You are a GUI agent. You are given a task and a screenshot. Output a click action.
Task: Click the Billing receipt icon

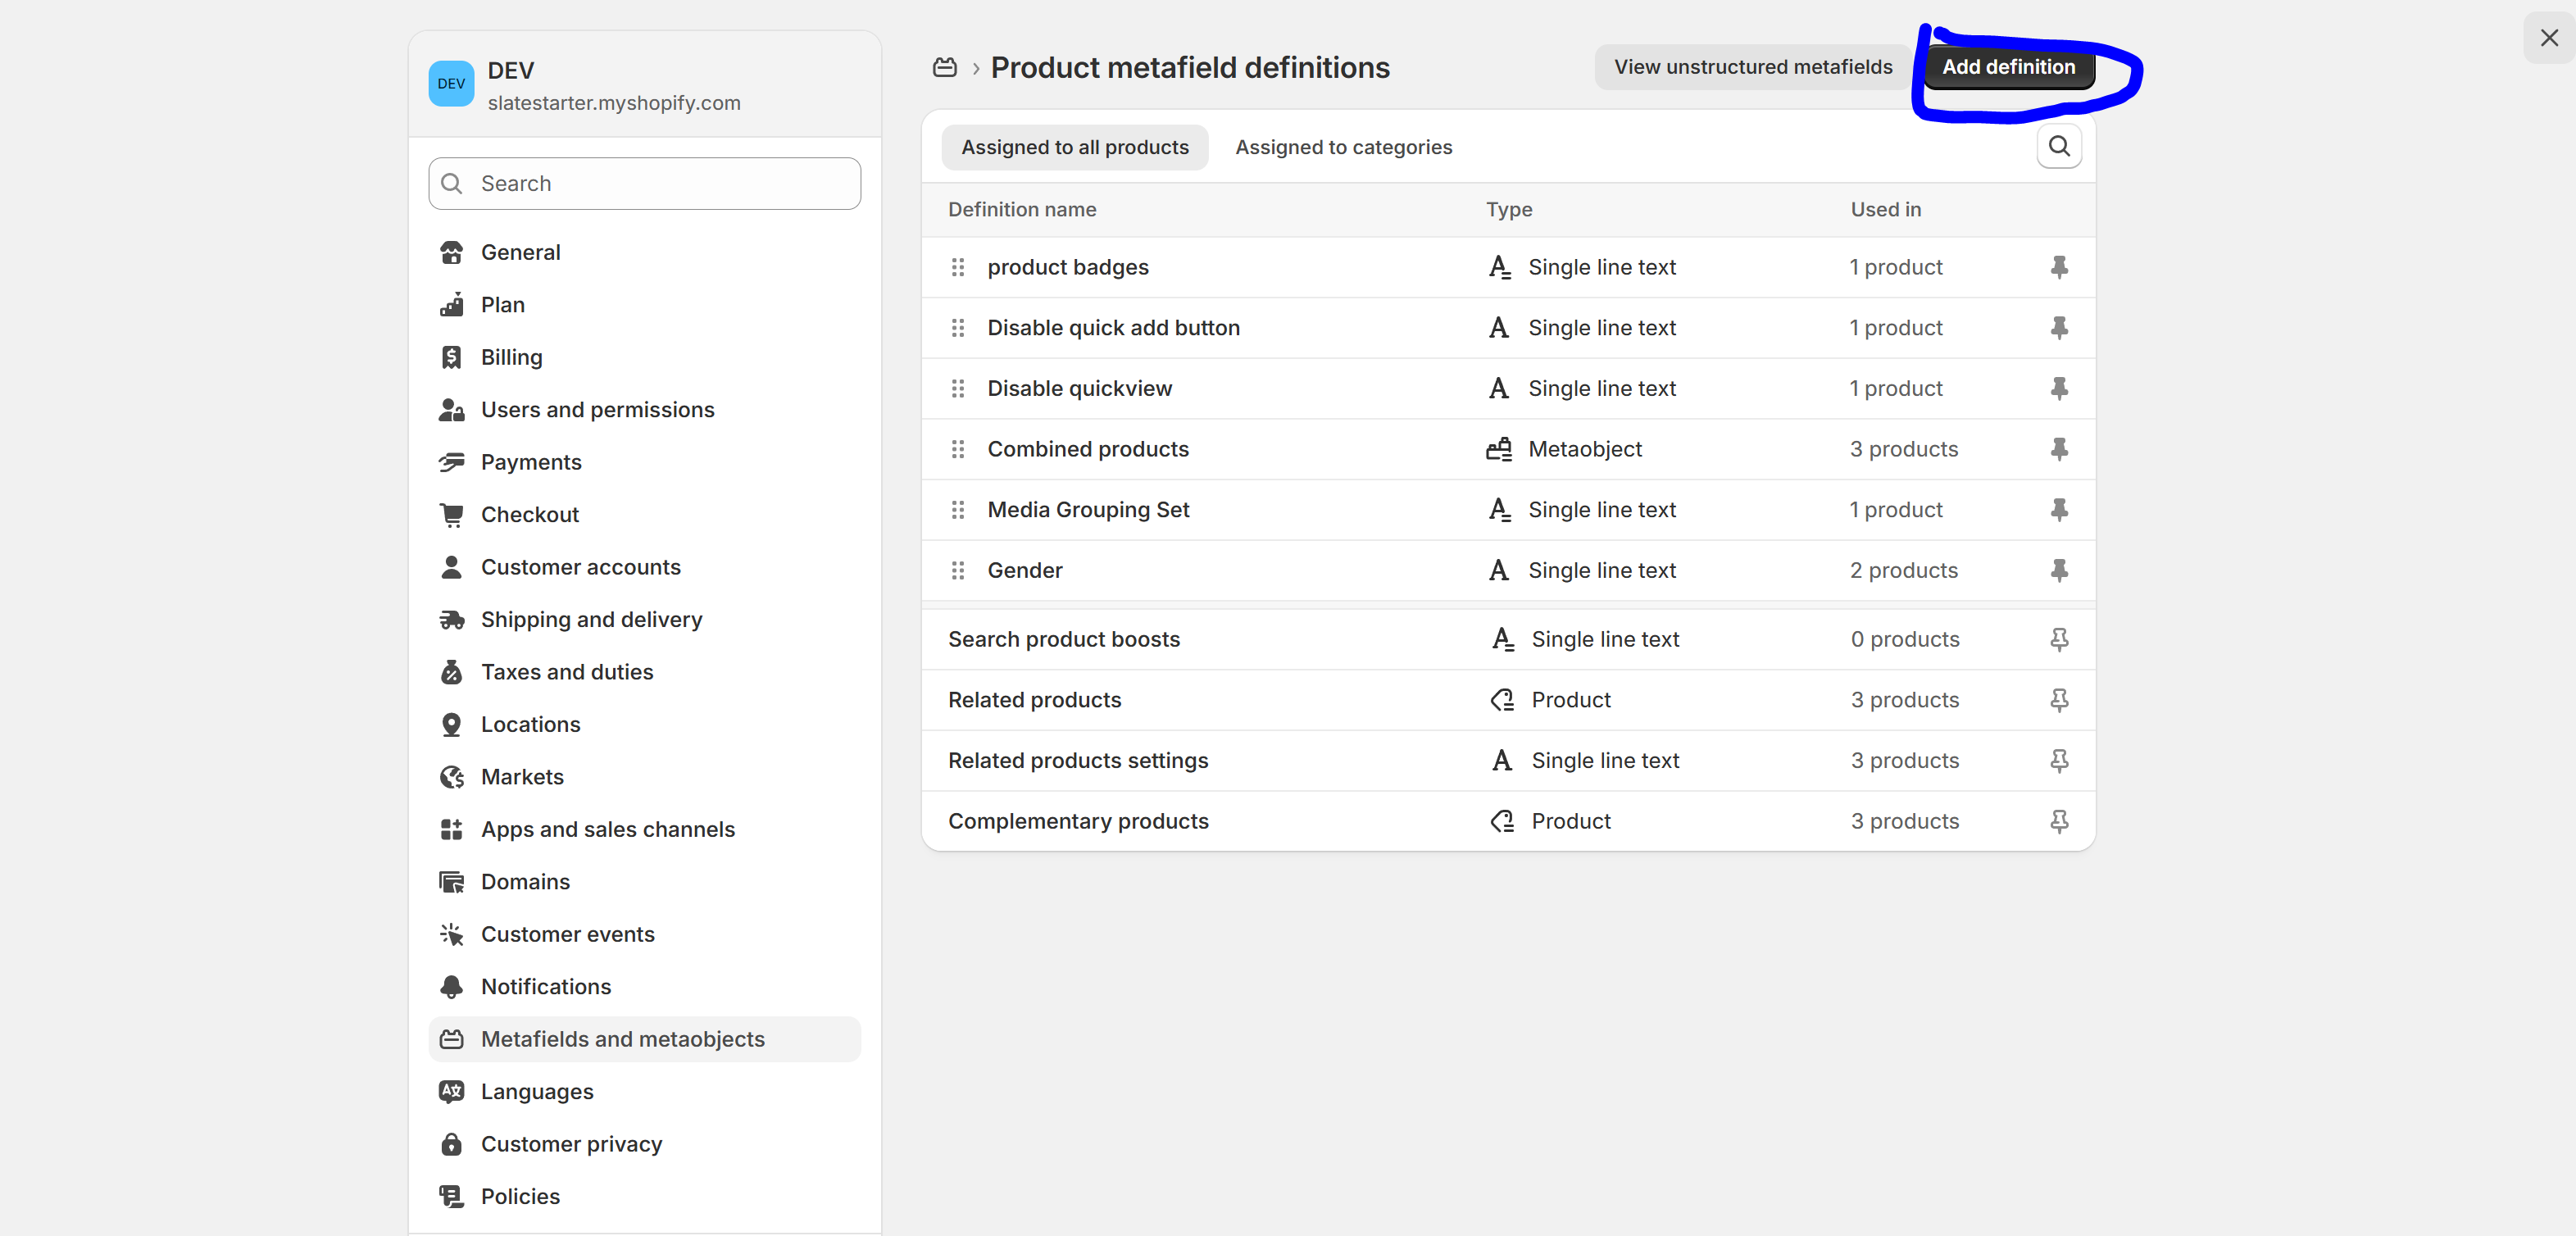[452, 357]
